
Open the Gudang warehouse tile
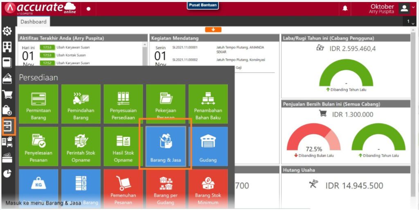pos(208,147)
